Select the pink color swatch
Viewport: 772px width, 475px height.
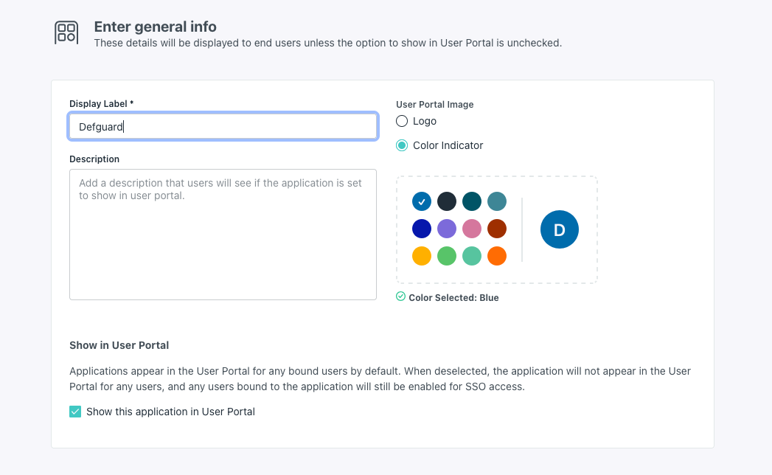(x=472, y=229)
